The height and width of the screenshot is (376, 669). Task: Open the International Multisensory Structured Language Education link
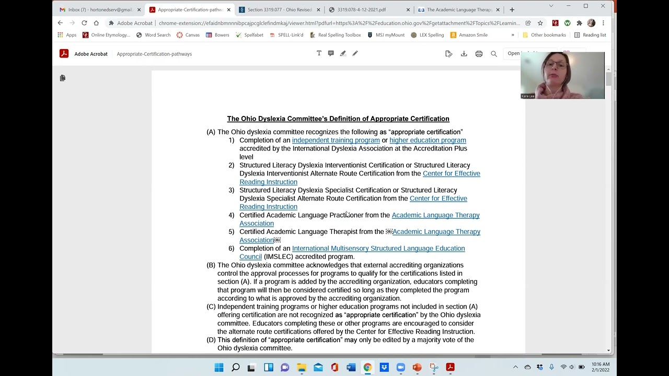(x=352, y=252)
